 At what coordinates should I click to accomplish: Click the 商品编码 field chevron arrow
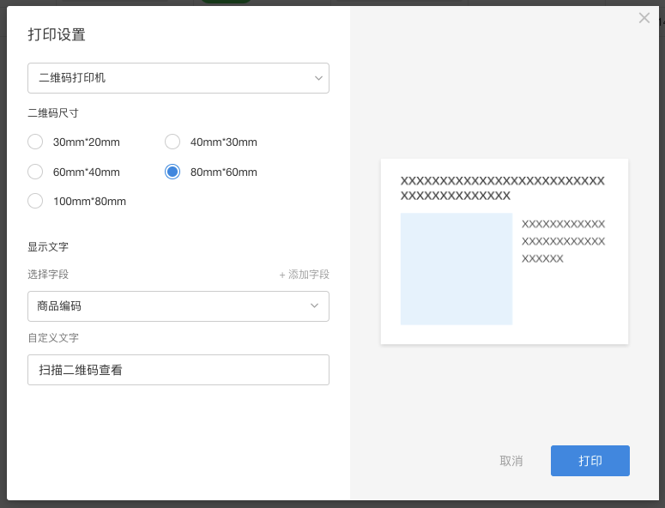315,306
